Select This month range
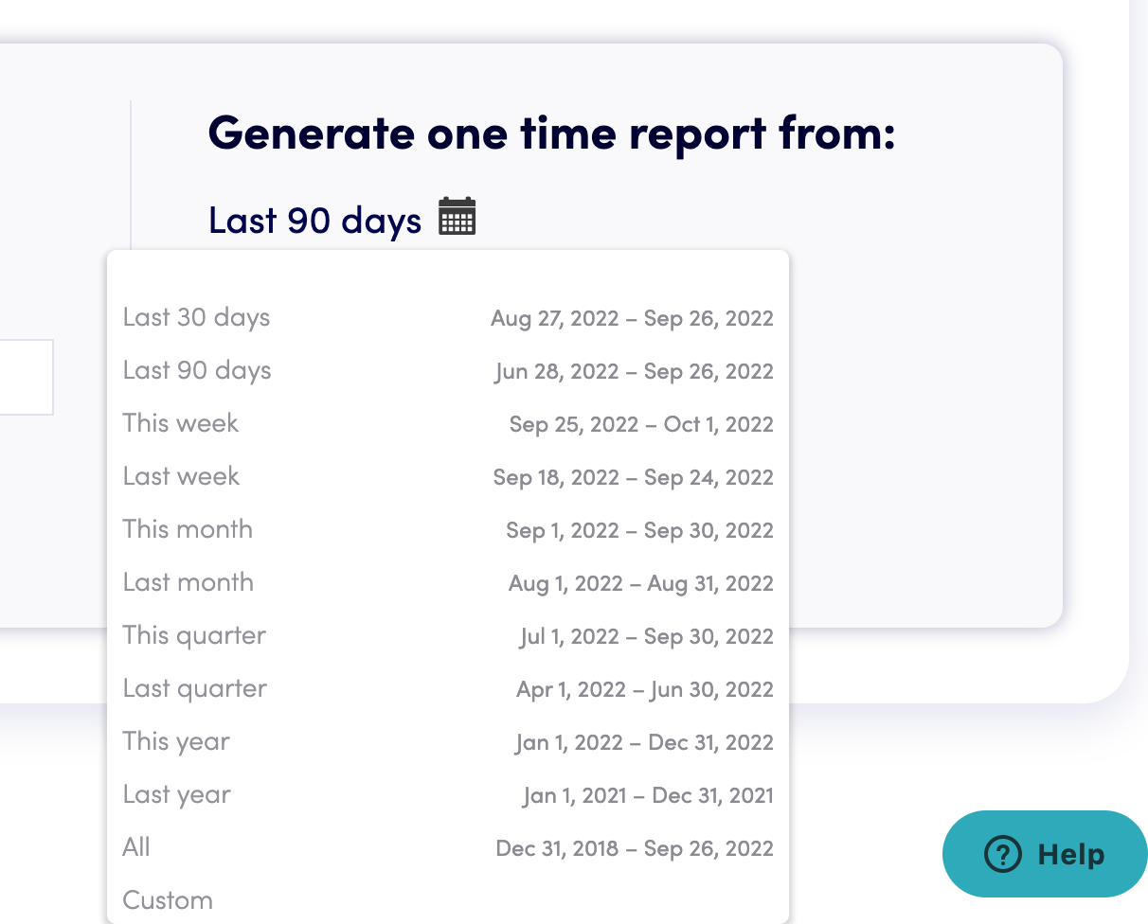Screen dimensions: 1148x924 tap(188, 529)
